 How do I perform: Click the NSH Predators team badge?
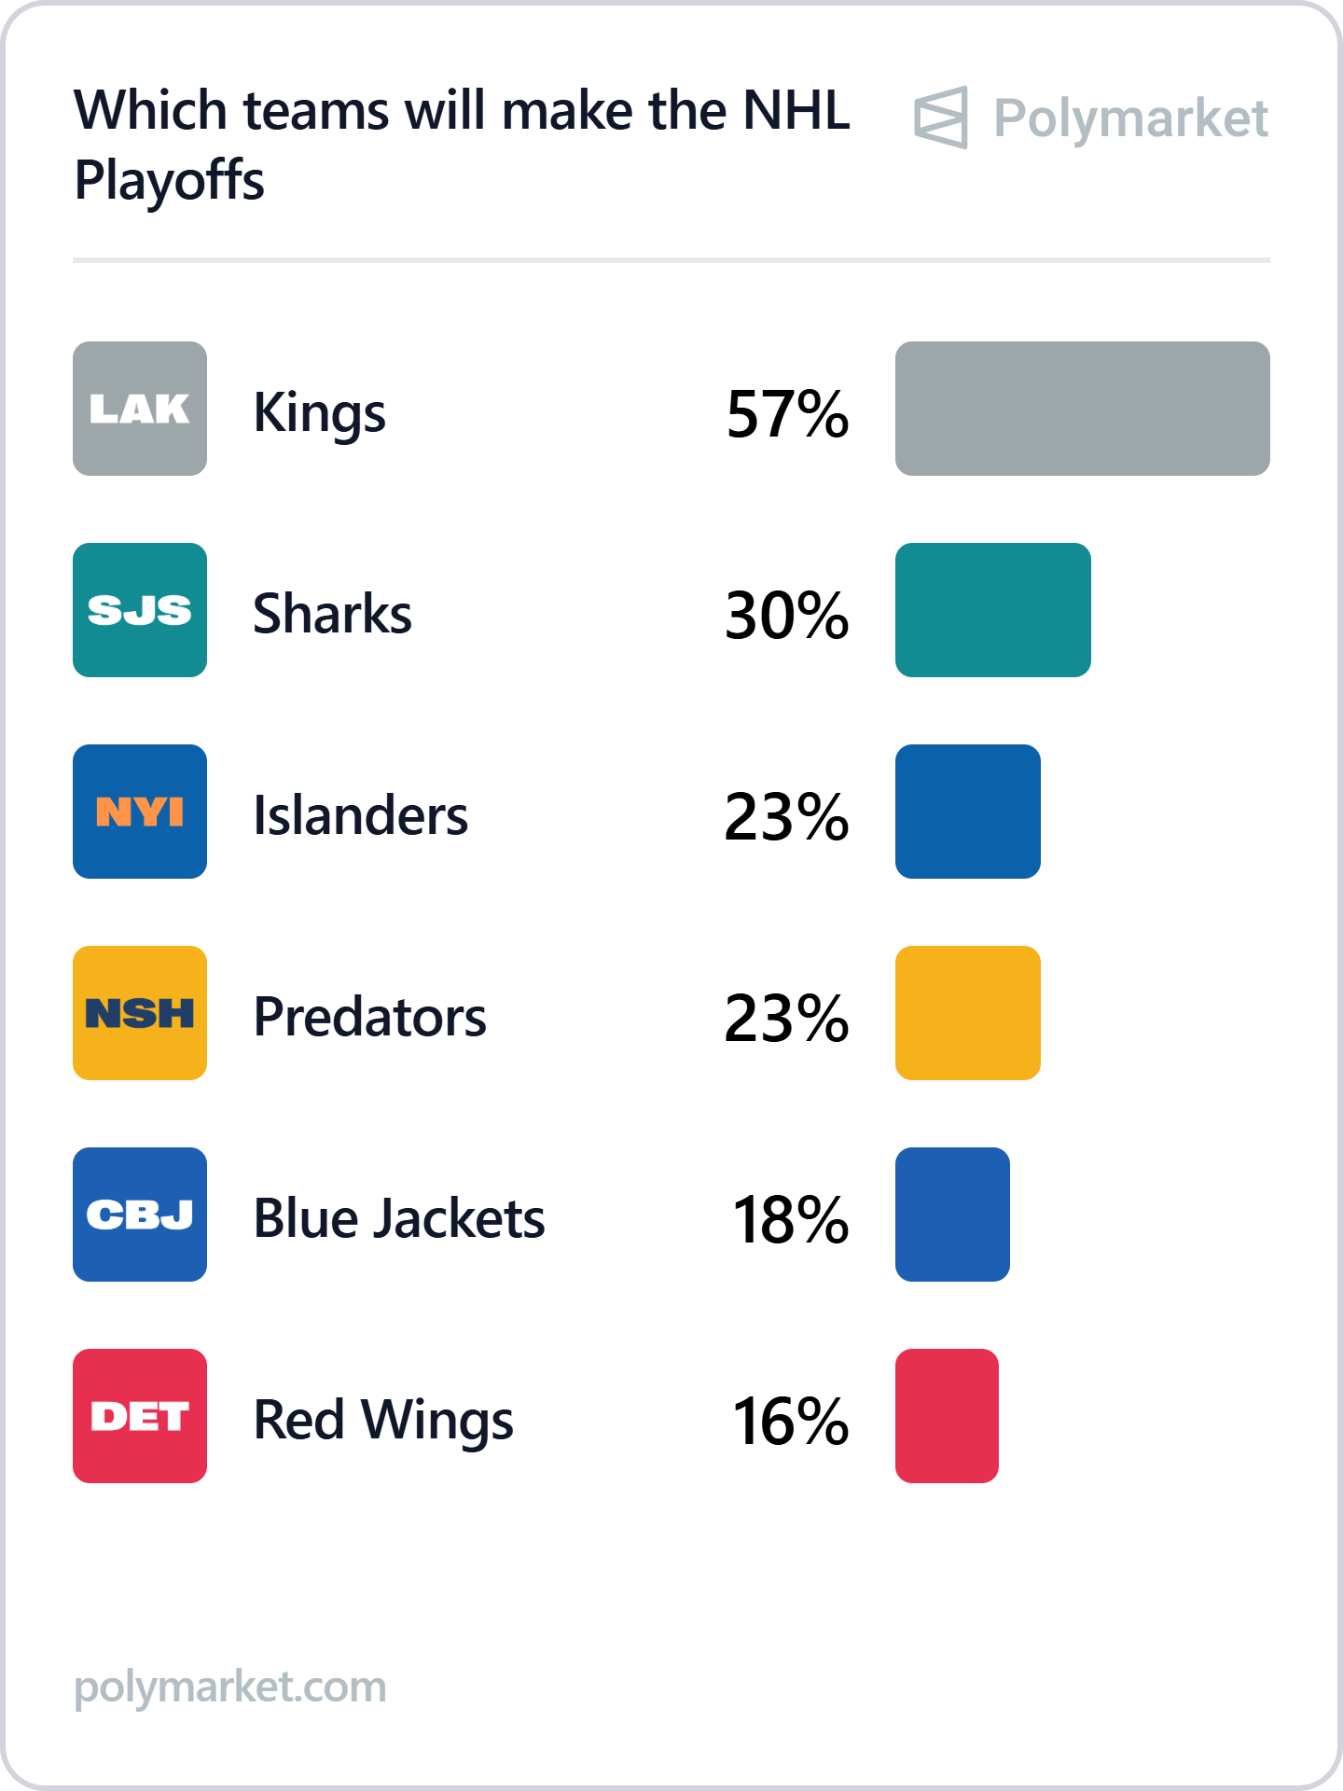[140, 1013]
